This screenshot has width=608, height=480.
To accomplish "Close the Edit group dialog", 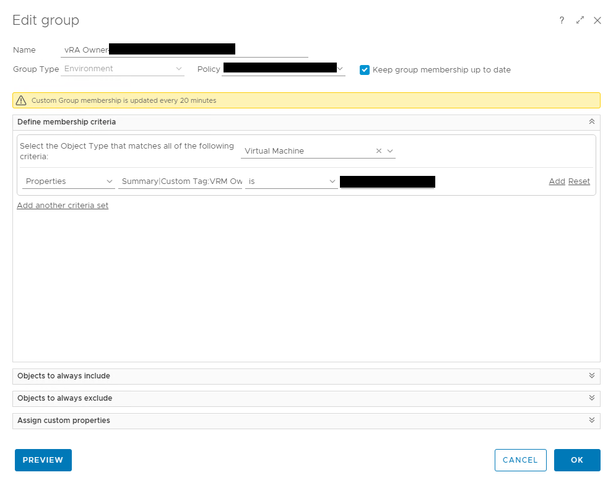I will [597, 20].
